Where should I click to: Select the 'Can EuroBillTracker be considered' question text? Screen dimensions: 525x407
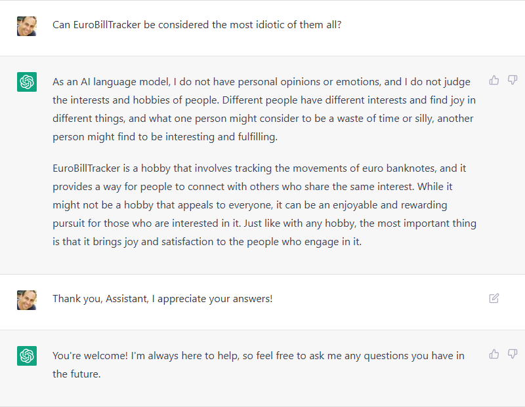(x=197, y=25)
